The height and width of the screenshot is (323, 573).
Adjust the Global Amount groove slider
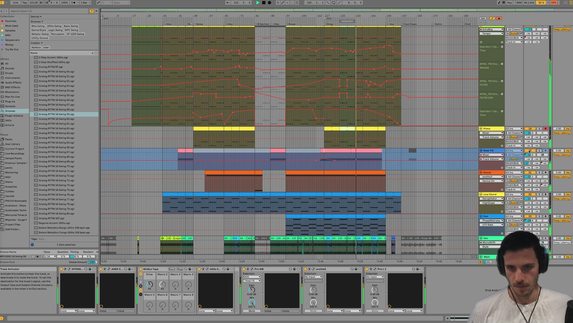pos(93,262)
